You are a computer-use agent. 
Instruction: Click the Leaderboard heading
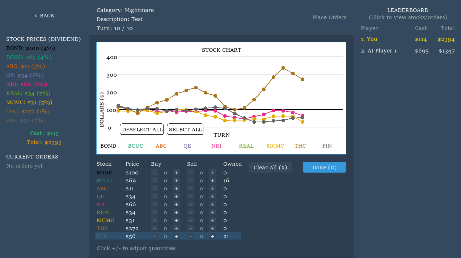click(x=408, y=10)
